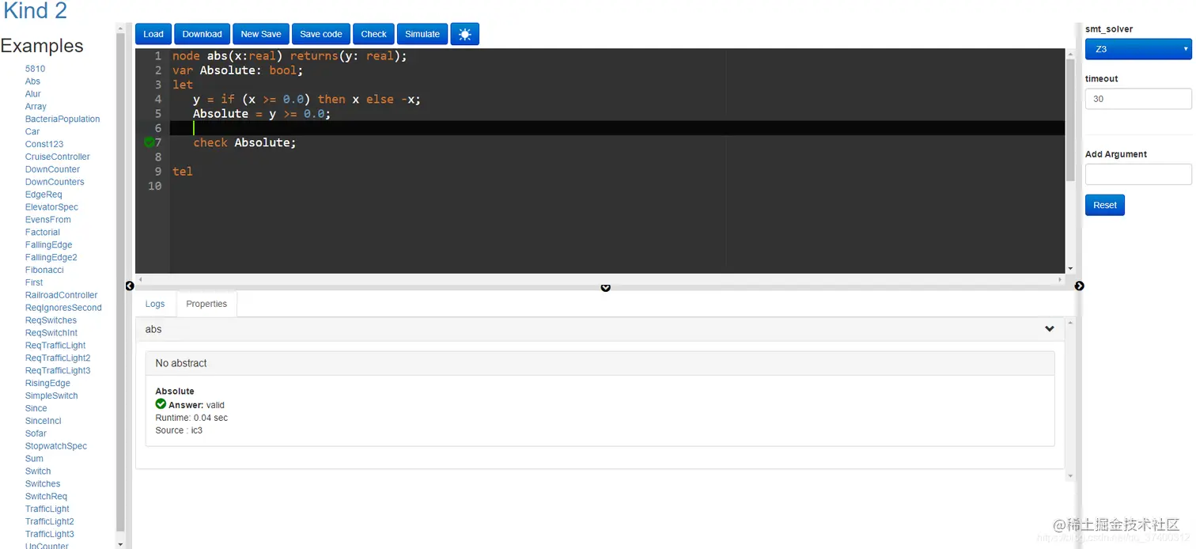Open the Fibonacci example
The width and height of the screenshot is (1196, 549).
point(44,271)
